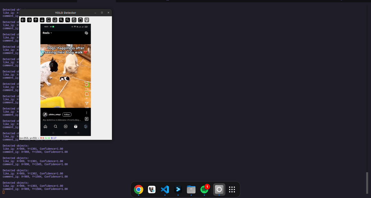This screenshot has width=371, height=198.
Task: Open the properties brush toolbar icon
Action: coord(87,20)
